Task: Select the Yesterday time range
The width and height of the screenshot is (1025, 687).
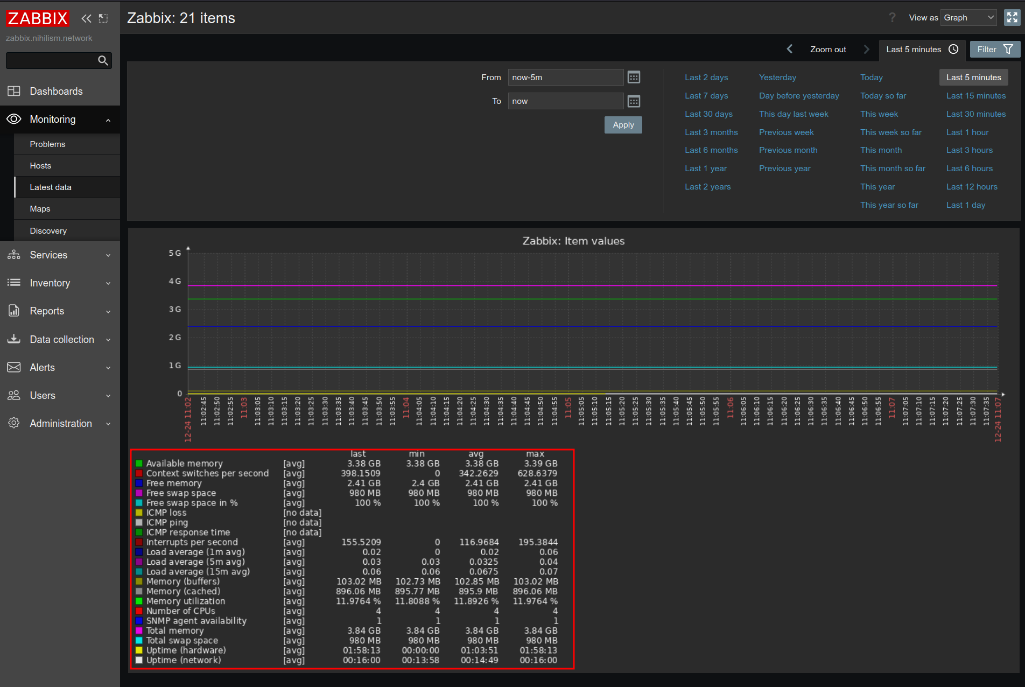Action: (x=777, y=78)
